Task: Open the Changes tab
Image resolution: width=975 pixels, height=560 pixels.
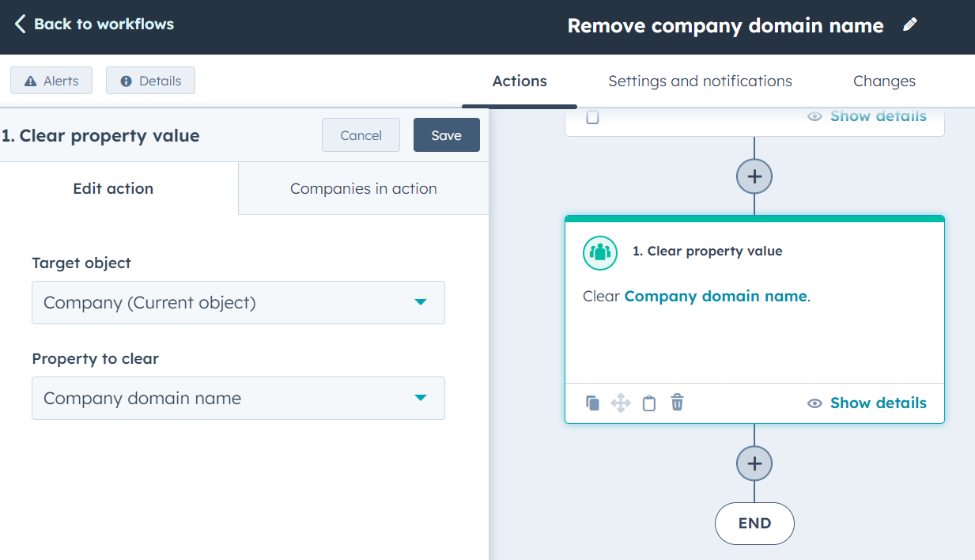Action: tap(883, 81)
